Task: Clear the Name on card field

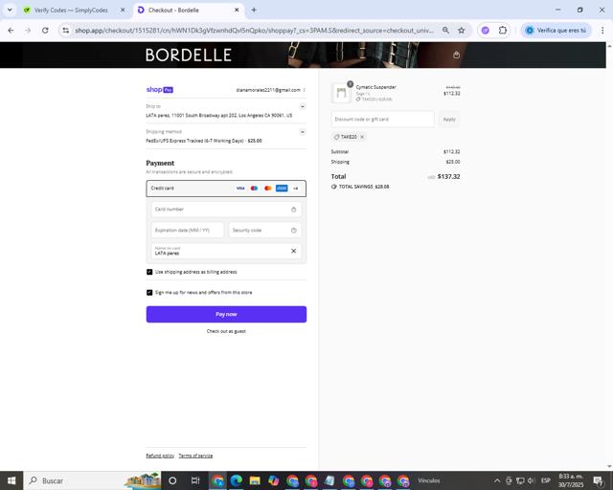Action: pos(294,251)
